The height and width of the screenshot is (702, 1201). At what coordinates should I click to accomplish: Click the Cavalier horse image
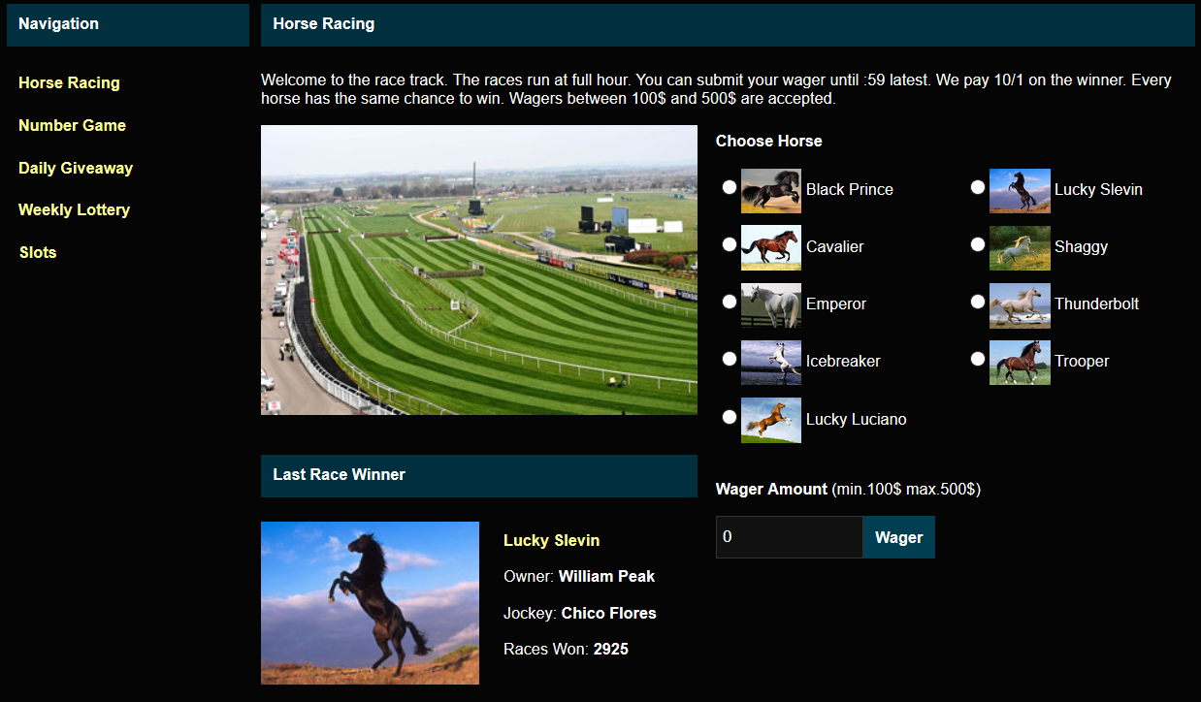pos(771,247)
